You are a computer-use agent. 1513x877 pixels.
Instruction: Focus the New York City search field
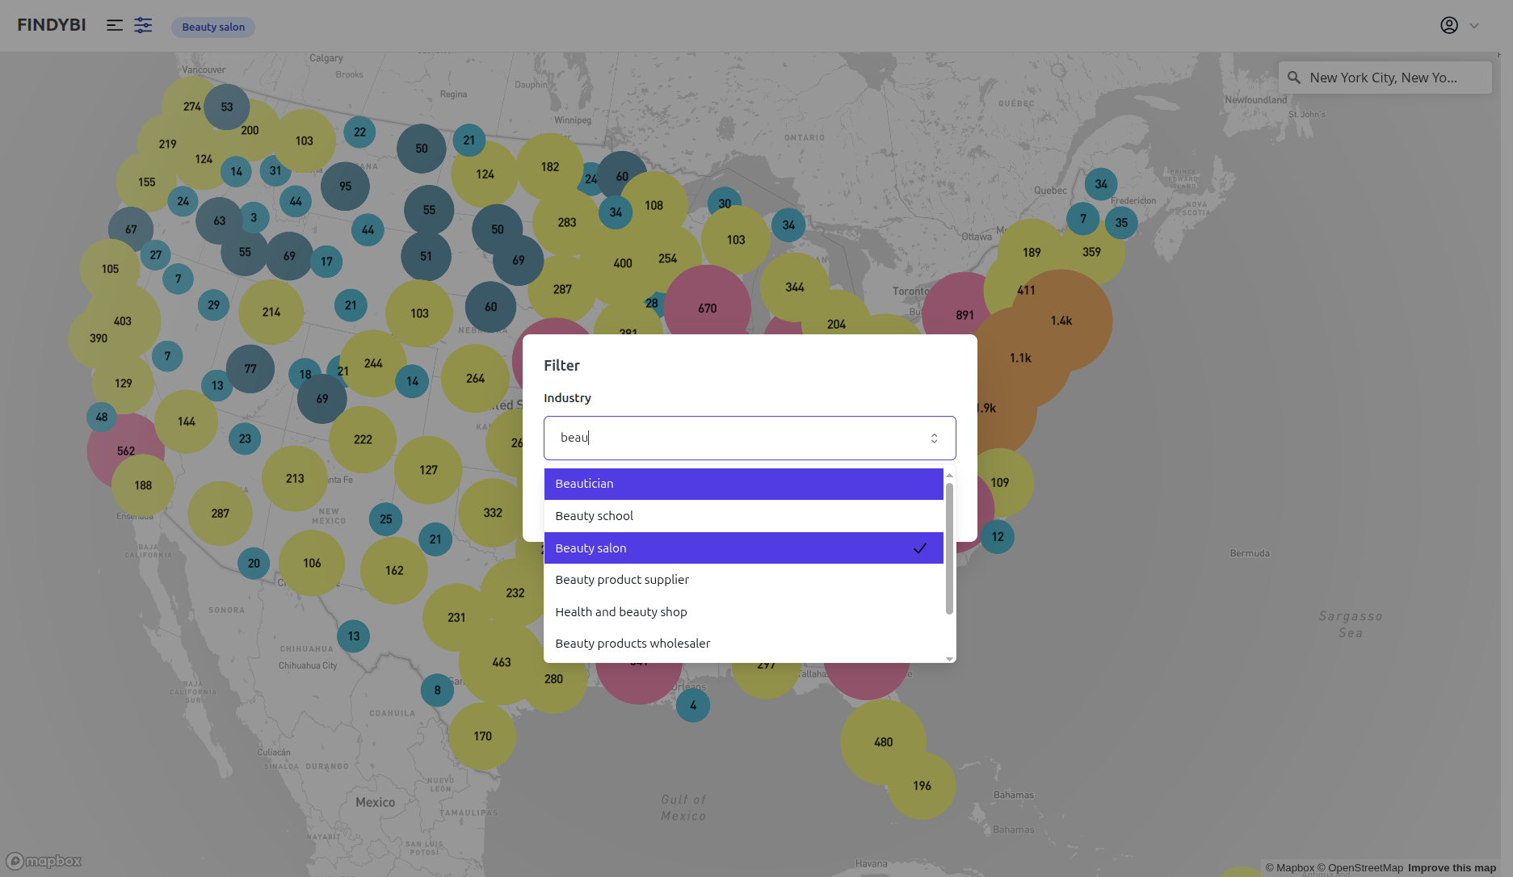1385,78
